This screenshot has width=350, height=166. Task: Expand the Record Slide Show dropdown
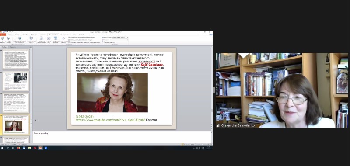[63, 40]
